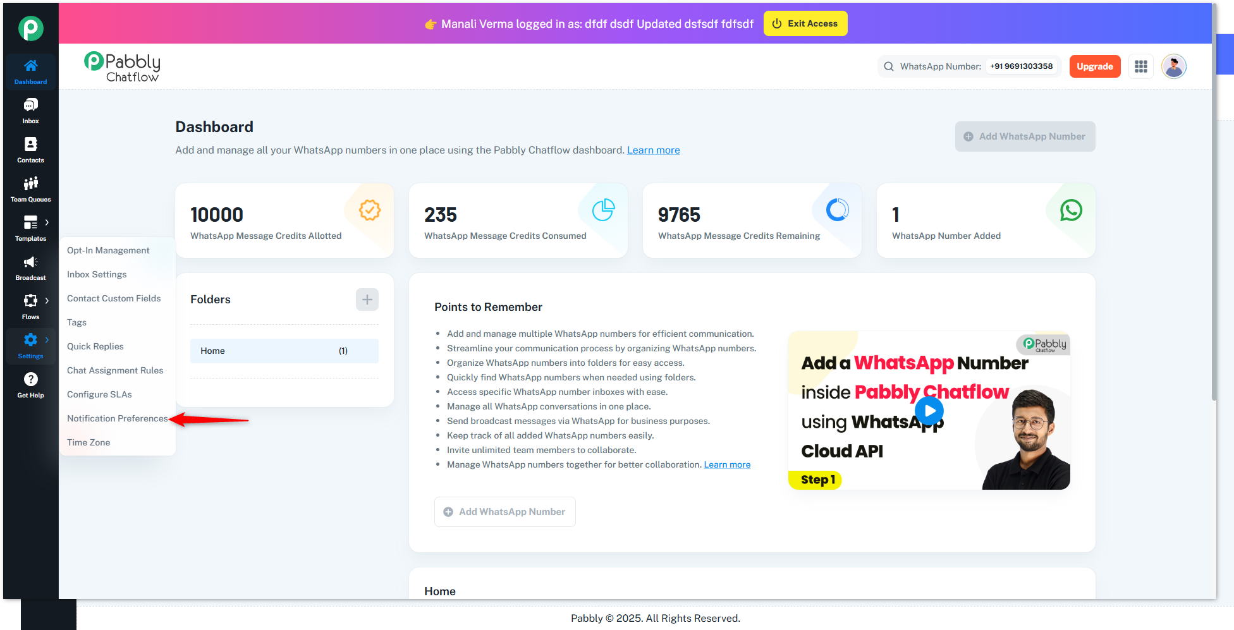Select Inbox Settings menu item
1234x630 pixels.
[x=97, y=274]
